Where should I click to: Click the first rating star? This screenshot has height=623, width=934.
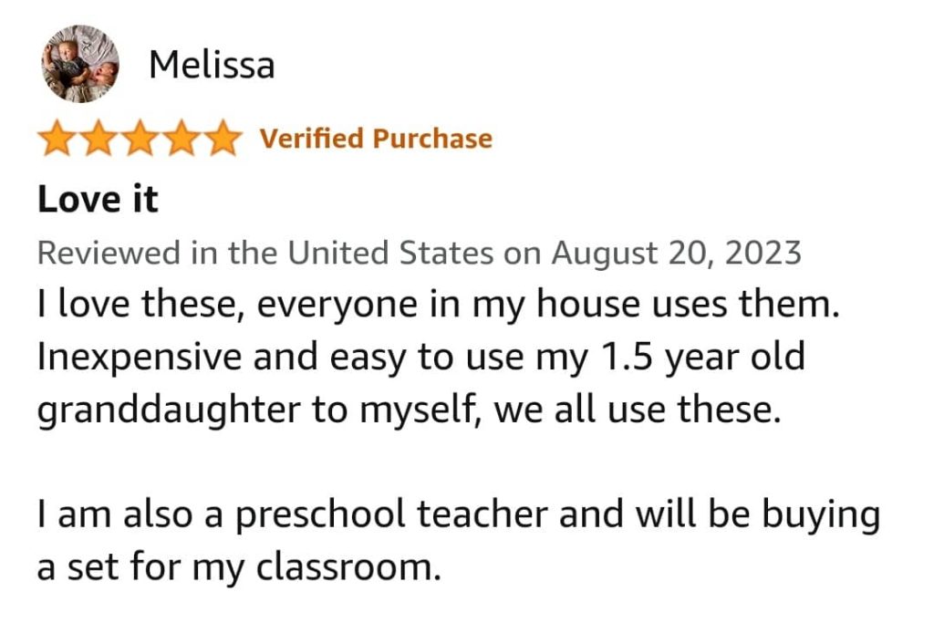(x=57, y=138)
